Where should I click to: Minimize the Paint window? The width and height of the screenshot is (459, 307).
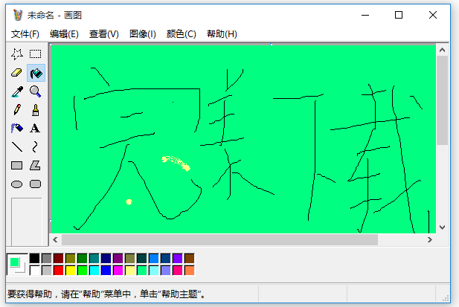(365, 15)
